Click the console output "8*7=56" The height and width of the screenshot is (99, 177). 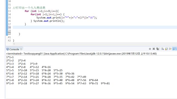[x=82, y=80]
